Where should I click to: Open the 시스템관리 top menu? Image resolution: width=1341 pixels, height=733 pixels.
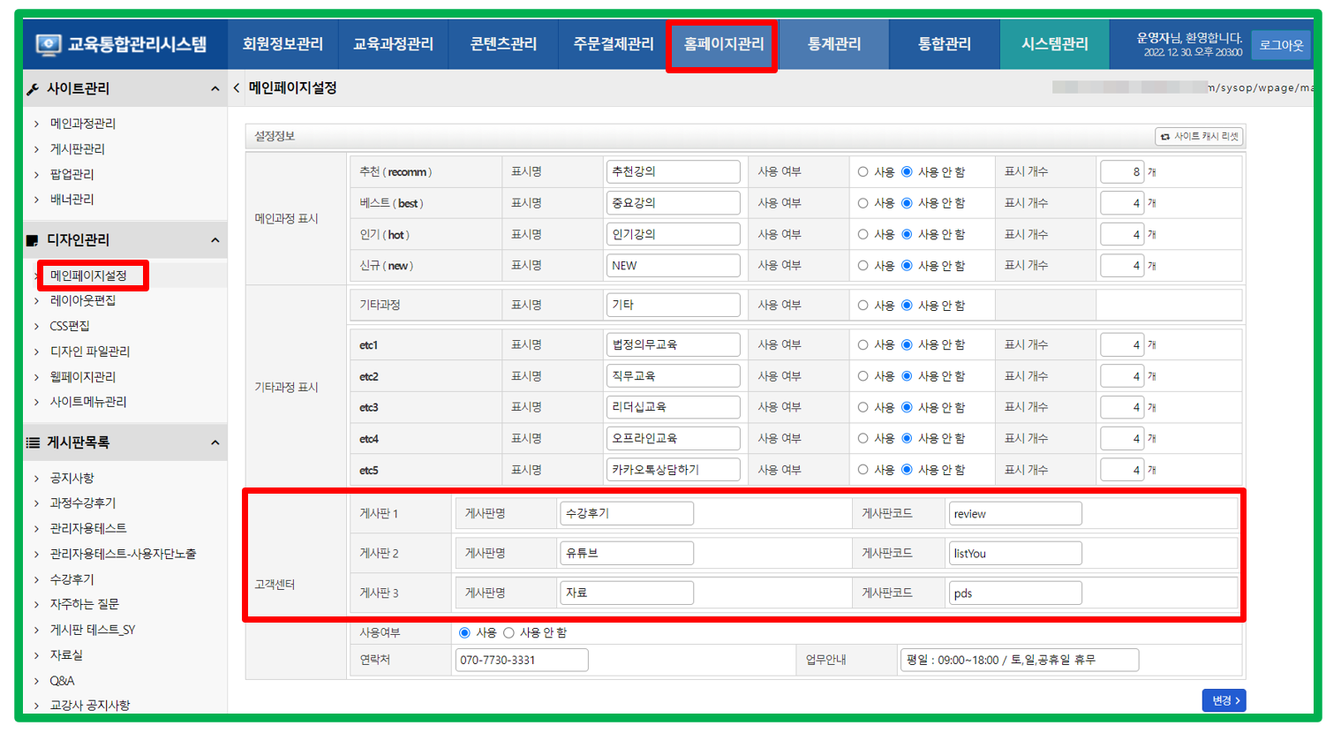pos(1054,44)
